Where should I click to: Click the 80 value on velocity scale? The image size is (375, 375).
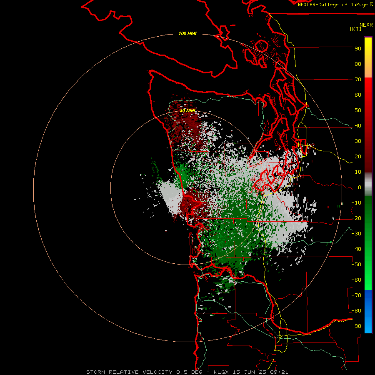[x=358, y=64]
